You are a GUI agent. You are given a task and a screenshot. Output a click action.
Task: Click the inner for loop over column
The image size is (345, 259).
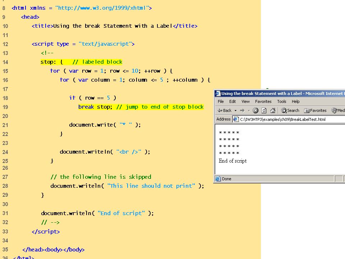click(x=135, y=80)
